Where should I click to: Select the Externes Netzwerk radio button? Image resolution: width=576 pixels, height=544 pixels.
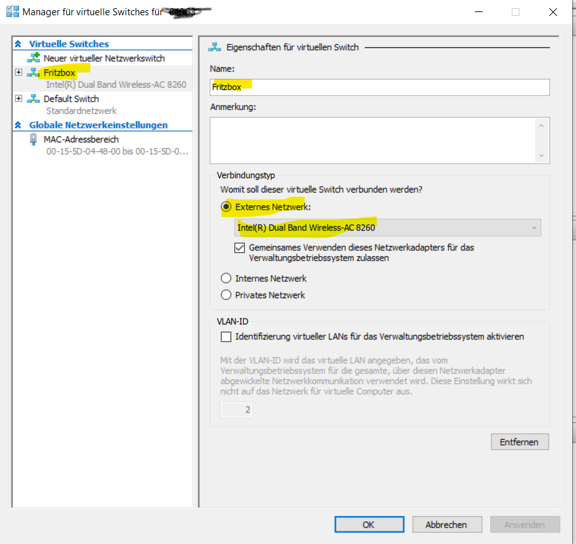[226, 207]
